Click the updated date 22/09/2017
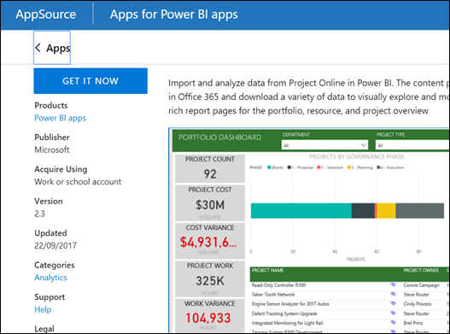 tap(56, 245)
